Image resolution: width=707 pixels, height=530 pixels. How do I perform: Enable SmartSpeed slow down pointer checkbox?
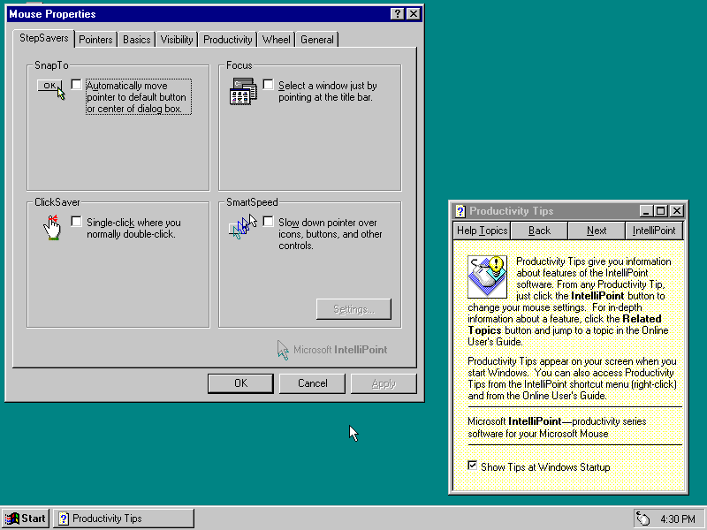(x=268, y=222)
